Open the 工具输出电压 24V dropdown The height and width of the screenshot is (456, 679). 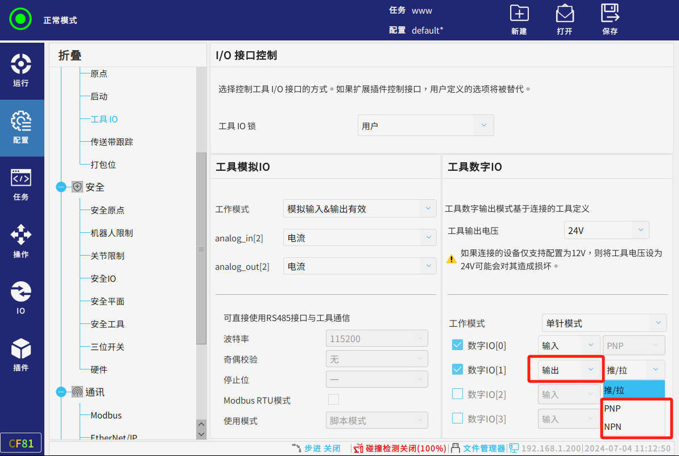[606, 231]
